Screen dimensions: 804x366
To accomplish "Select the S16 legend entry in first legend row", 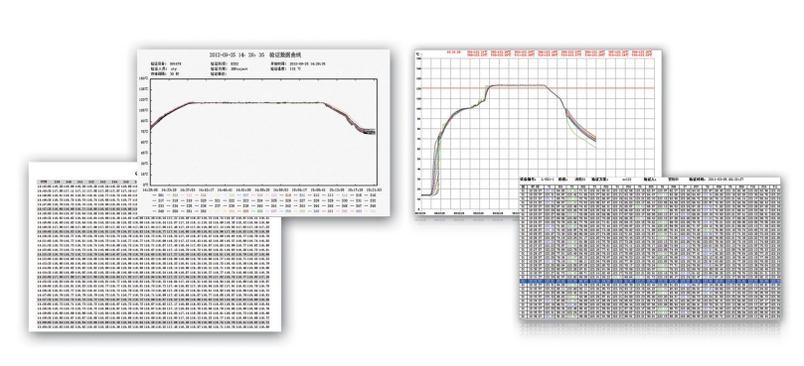I will pyautogui.click(x=369, y=195).
